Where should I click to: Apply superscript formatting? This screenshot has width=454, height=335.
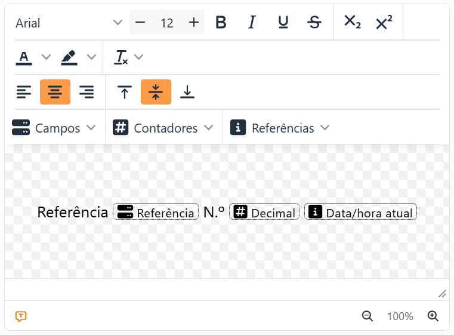tap(384, 22)
